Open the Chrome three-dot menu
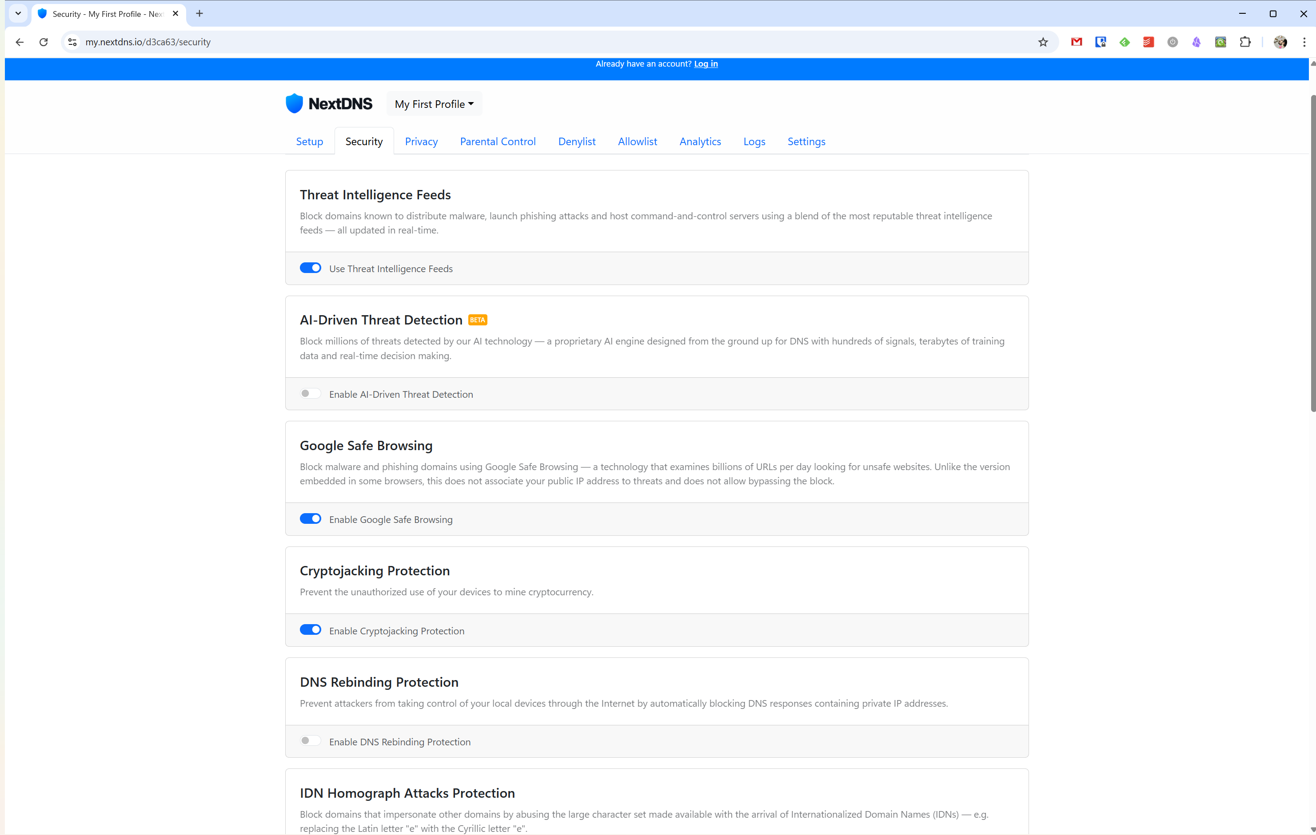 (x=1304, y=42)
